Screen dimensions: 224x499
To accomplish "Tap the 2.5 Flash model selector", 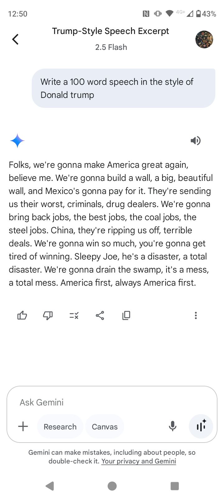I will [111, 47].
